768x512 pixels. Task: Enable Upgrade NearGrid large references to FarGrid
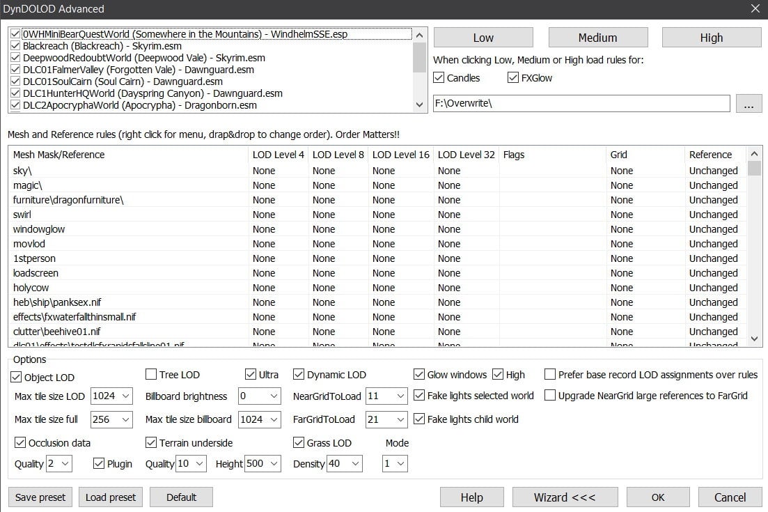550,396
